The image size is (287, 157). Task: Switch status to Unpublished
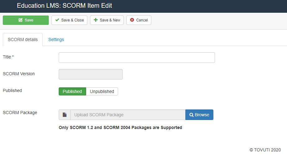point(102,91)
